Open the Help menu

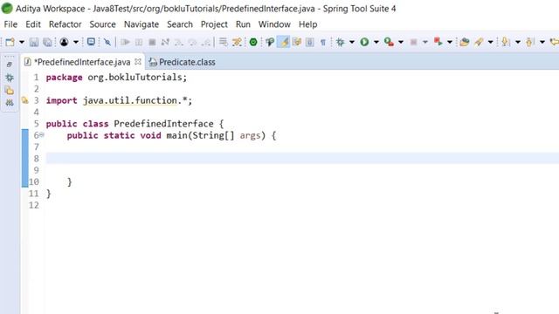point(308,24)
